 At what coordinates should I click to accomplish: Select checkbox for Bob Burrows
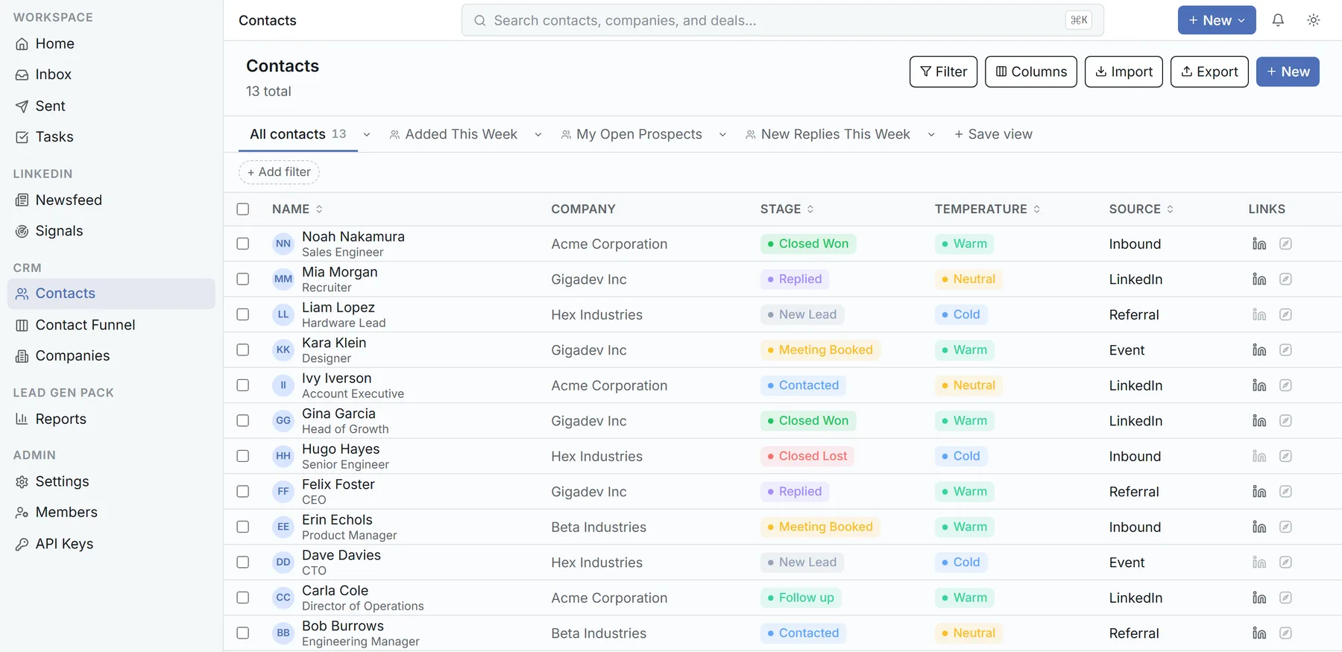[243, 633]
